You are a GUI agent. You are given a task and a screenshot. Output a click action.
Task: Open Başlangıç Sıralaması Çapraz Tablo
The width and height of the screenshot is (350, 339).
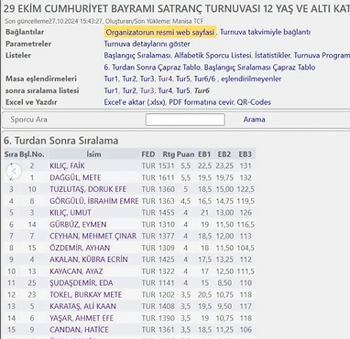[x=259, y=68]
